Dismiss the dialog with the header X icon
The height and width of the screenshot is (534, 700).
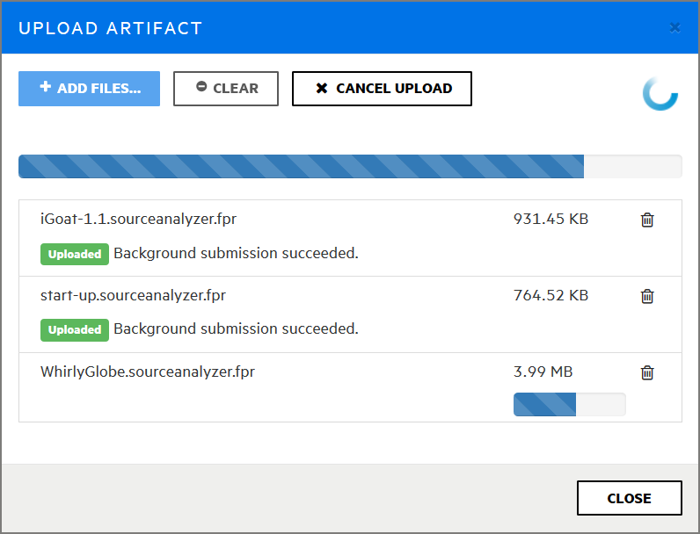tap(674, 27)
